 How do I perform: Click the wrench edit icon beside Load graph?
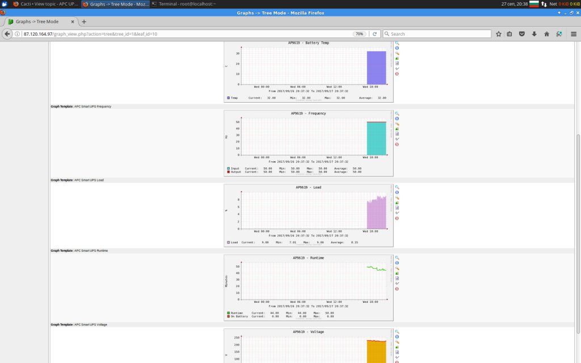(x=397, y=197)
